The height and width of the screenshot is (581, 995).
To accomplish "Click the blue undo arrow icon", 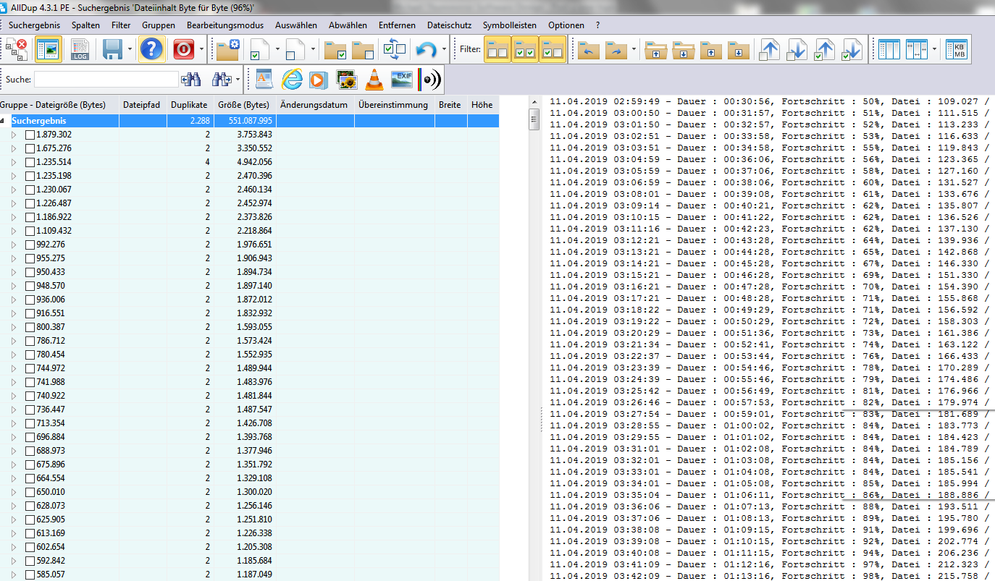I will [426, 50].
